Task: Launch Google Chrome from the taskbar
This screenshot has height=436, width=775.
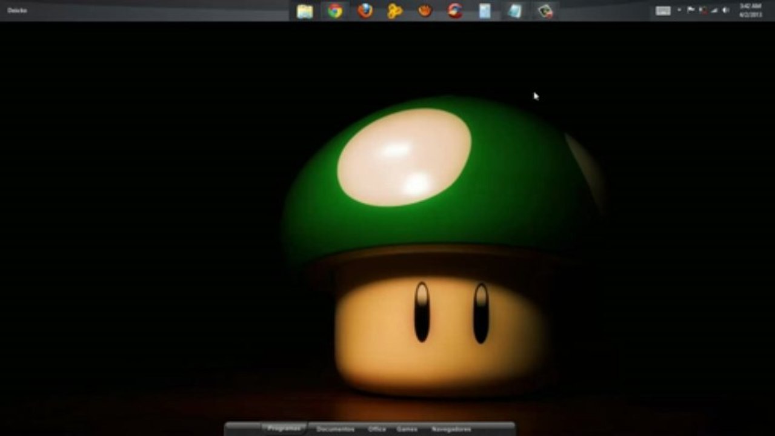Action: tap(335, 11)
